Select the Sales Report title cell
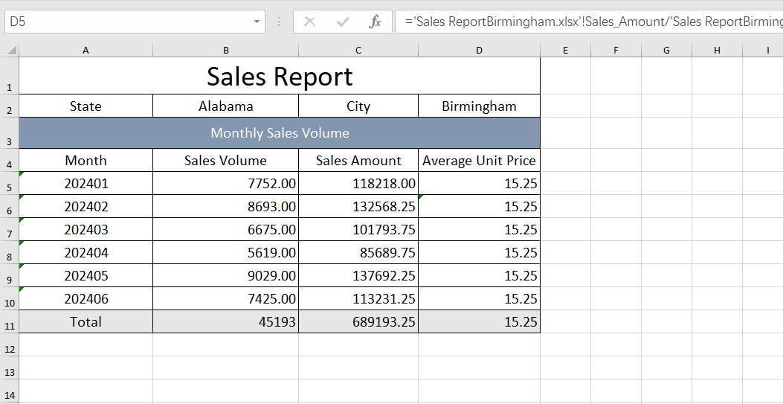The height and width of the screenshot is (404, 783). click(280, 76)
